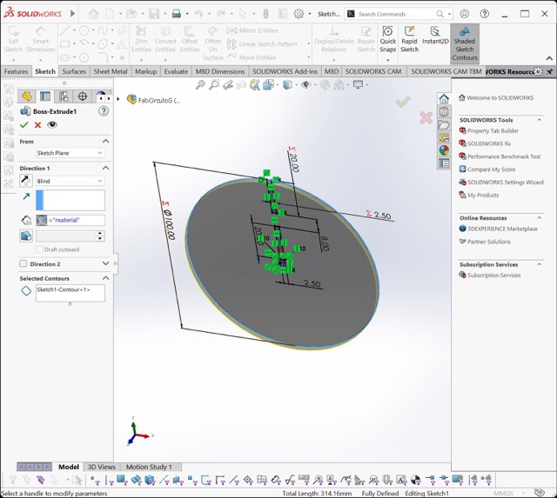Select the Instant2D tool
Image resolution: width=557 pixels, height=498 pixels.
click(x=435, y=37)
